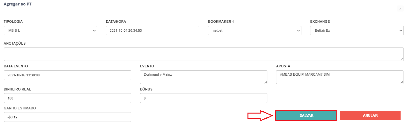
Task: Click the APOSTA text area
Action: tap(340, 77)
